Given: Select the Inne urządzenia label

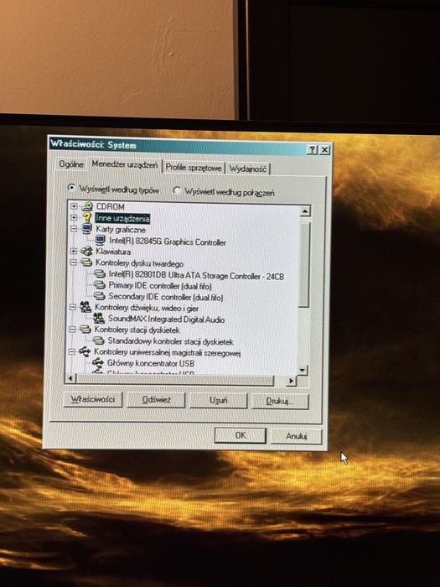Looking at the screenshot, I should (122, 218).
